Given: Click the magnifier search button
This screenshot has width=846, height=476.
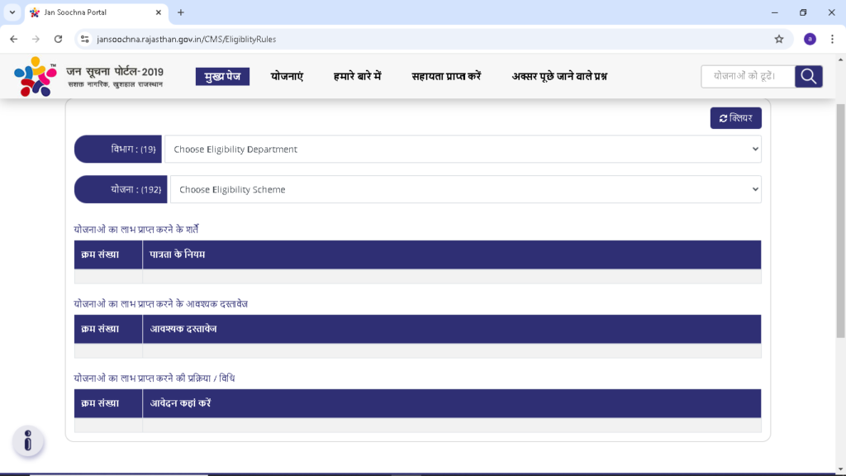Looking at the screenshot, I should [808, 76].
